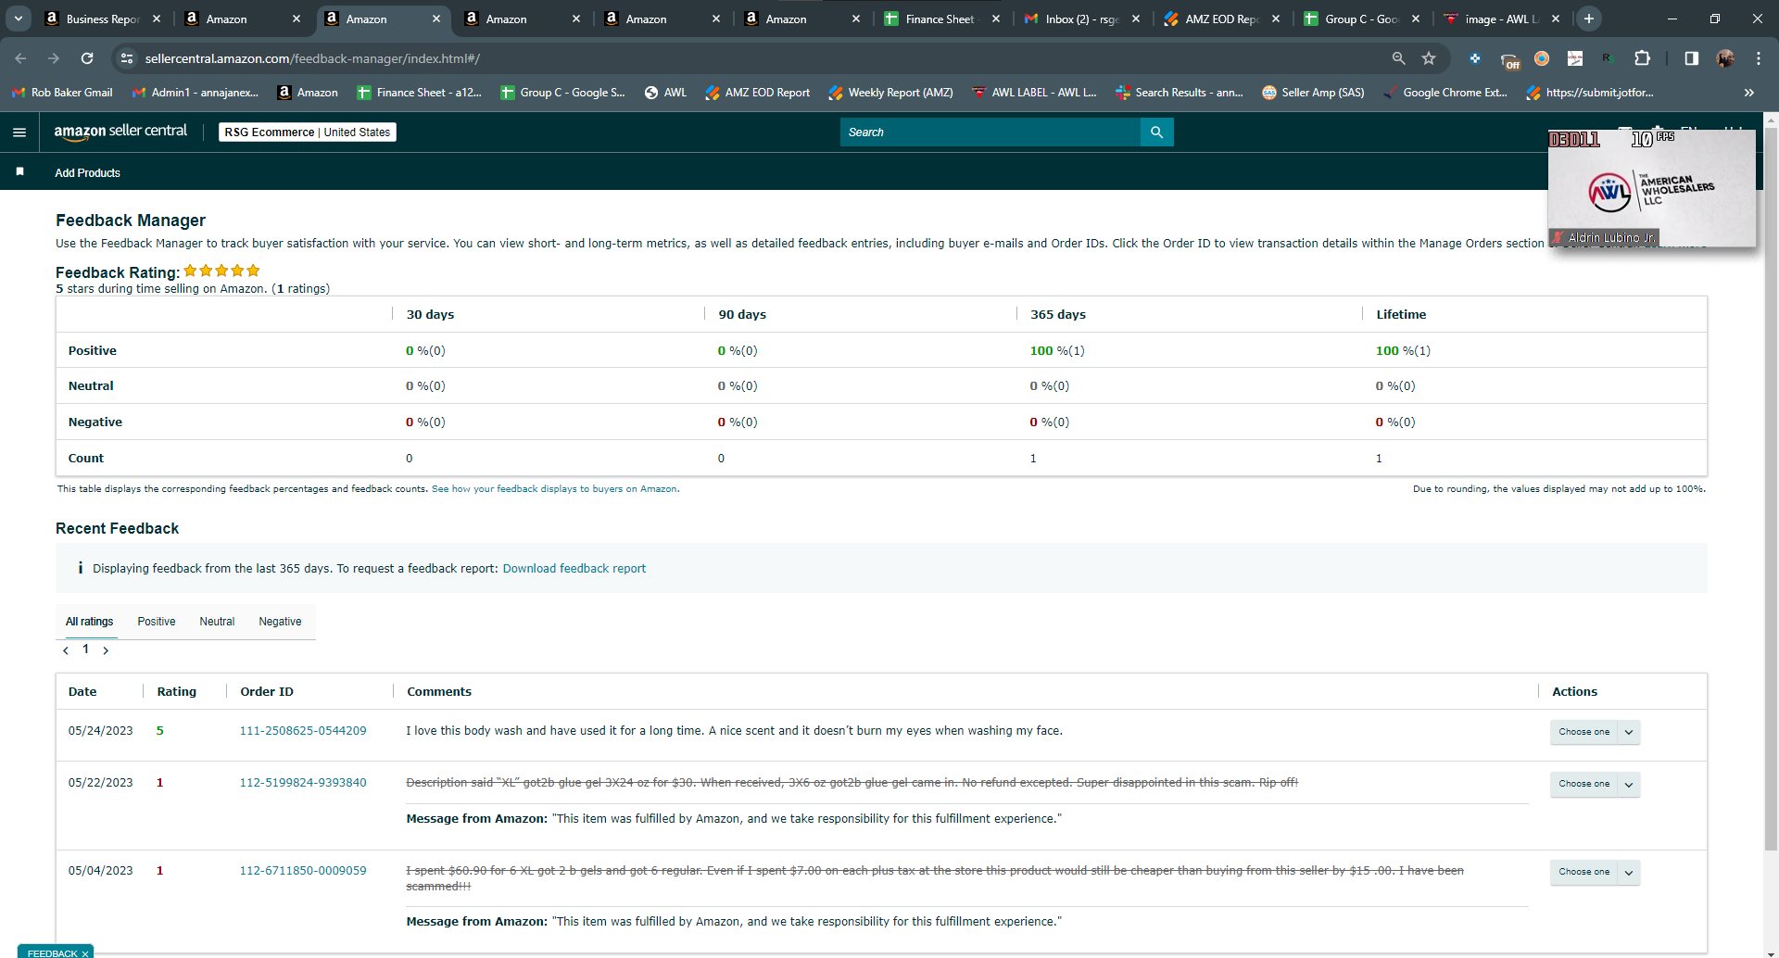Open a new browser tab
The image size is (1779, 958).
tap(1588, 19)
